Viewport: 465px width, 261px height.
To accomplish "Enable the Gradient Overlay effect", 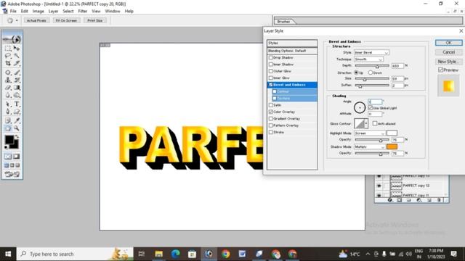I will (x=270, y=119).
